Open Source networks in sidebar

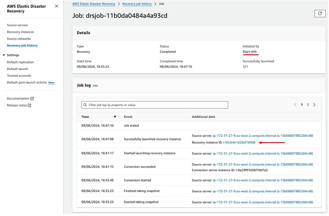coord(19,39)
